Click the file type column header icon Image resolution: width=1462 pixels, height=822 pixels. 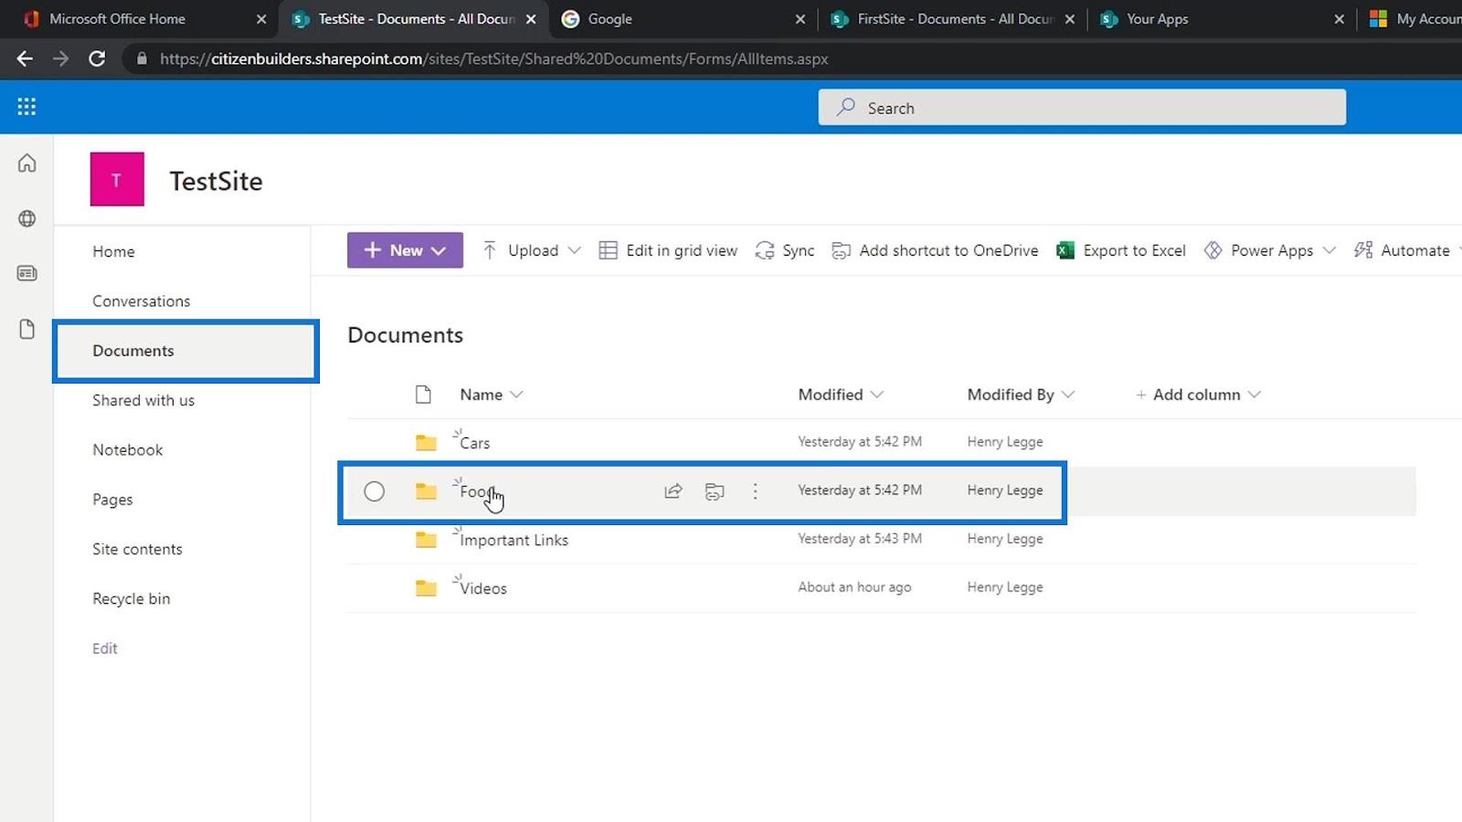pos(423,395)
